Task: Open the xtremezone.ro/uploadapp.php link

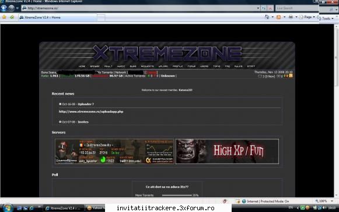Action: pyautogui.click(x=91, y=112)
